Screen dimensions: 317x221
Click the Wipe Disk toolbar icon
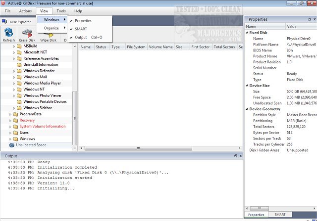tap(49, 35)
